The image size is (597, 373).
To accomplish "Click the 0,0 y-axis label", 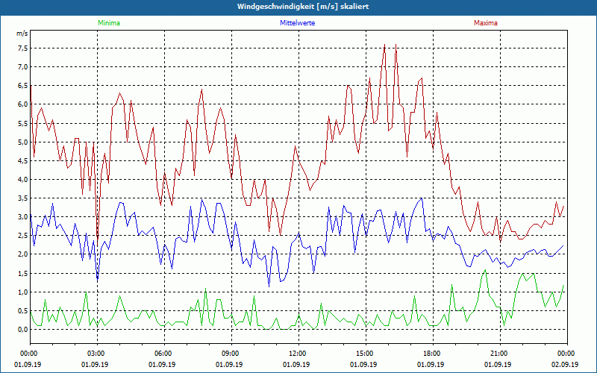I will pos(22,329).
